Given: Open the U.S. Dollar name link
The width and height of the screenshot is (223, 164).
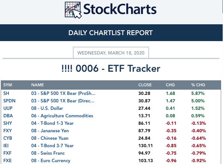Looking at the screenshot, I should click(x=47, y=108).
